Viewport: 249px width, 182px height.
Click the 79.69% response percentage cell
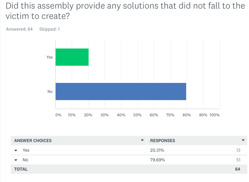[x=157, y=160]
